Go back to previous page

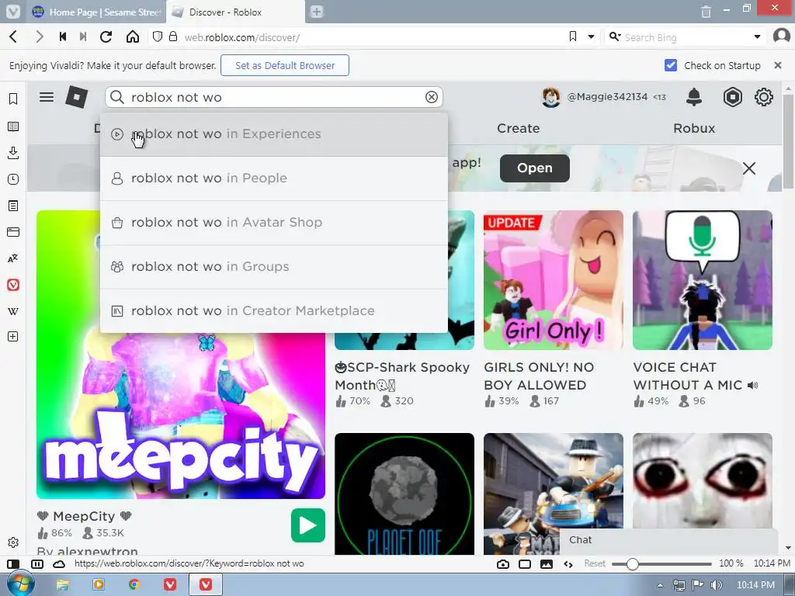coord(14,36)
